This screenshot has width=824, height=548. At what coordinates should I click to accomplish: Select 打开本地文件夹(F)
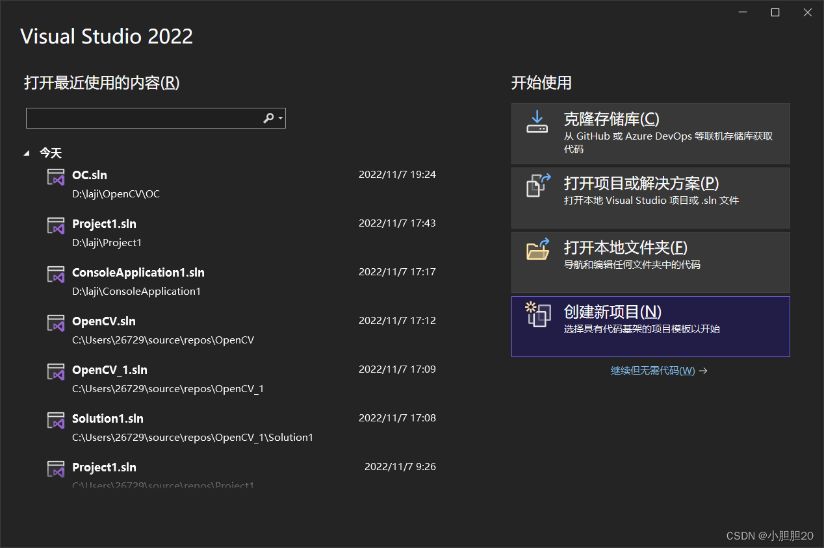tap(650, 262)
